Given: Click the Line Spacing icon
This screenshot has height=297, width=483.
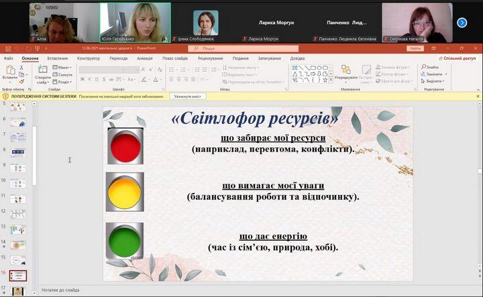Looking at the screenshot, I should point(214,70).
